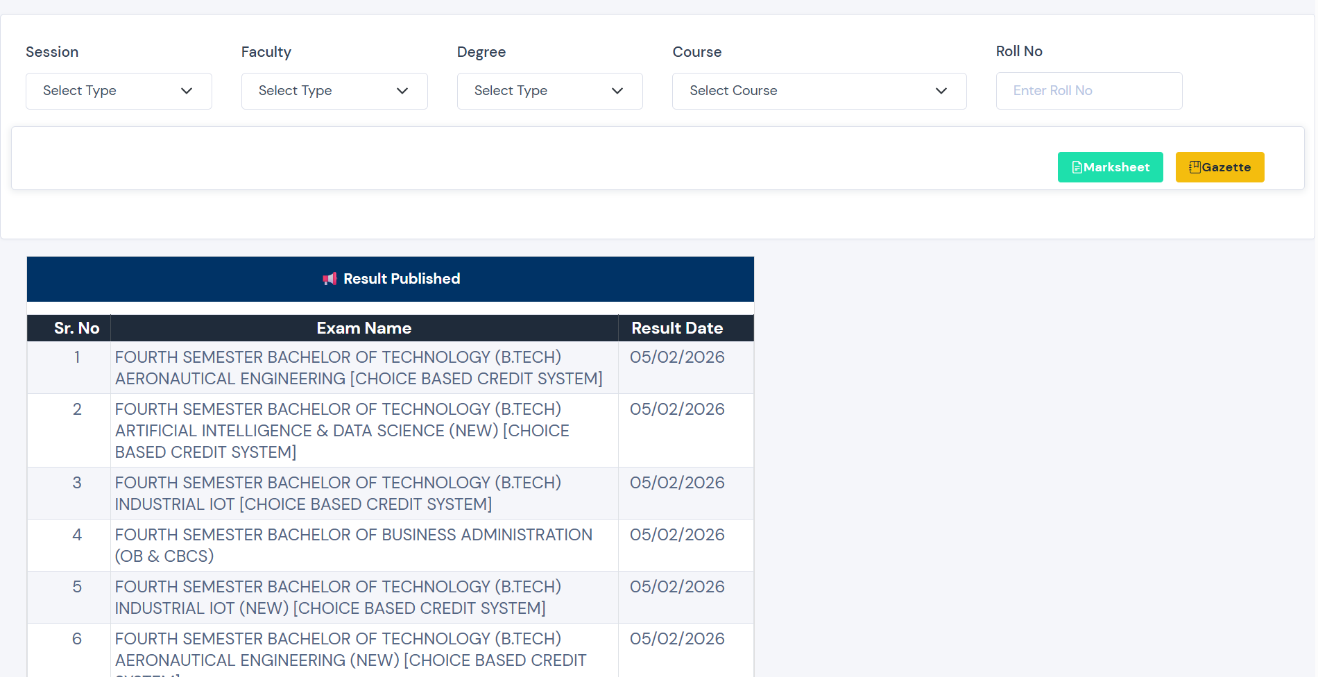Click the document icon on the Marksheet button

(1077, 166)
